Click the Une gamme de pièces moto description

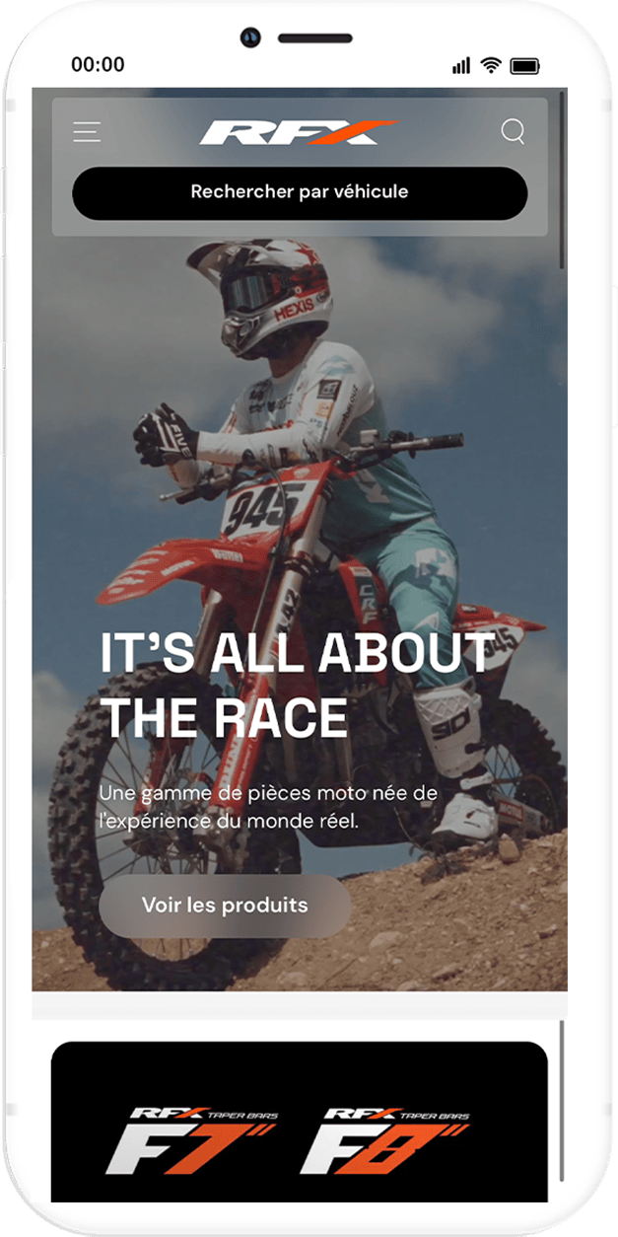tap(268, 805)
